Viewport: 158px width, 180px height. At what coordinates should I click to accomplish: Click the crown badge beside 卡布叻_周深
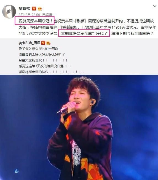point(48,43)
